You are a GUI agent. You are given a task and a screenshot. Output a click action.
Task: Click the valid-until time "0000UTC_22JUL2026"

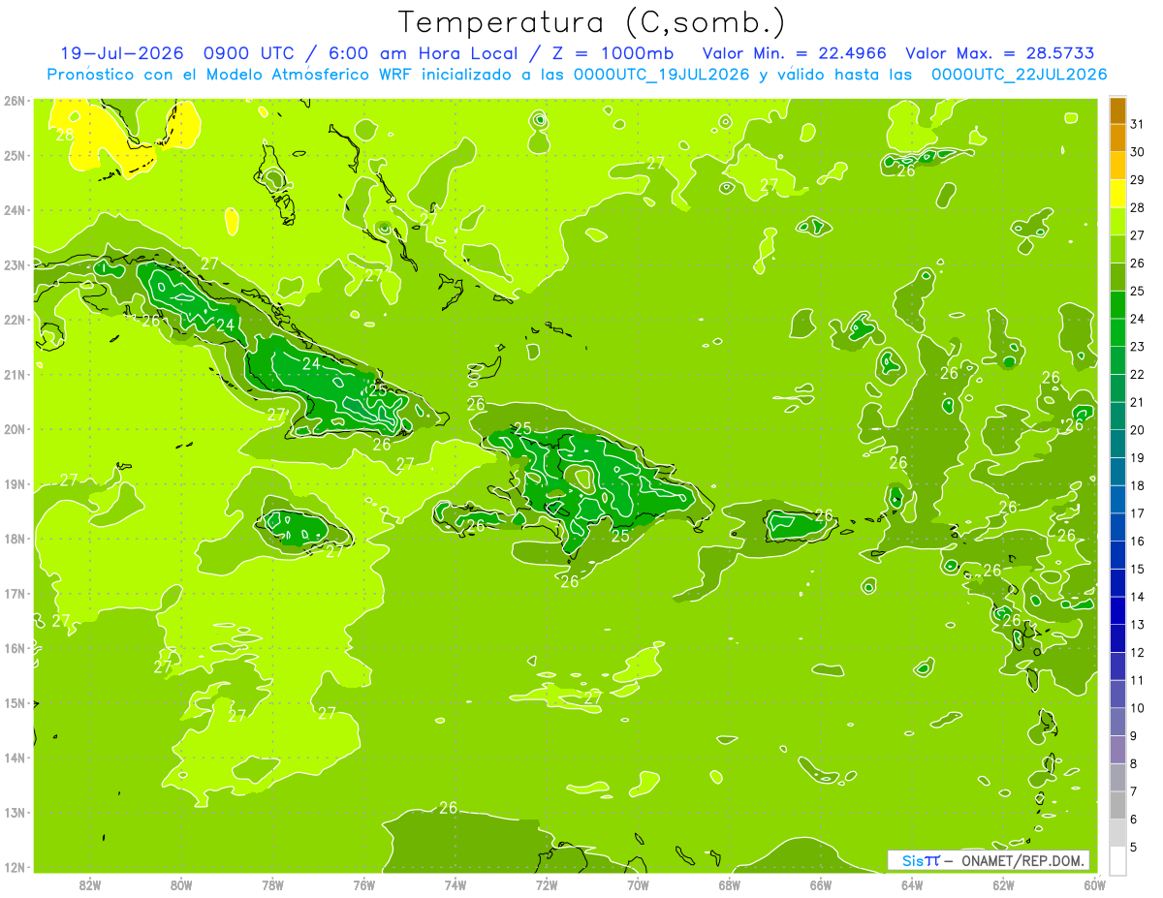point(1019,75)
